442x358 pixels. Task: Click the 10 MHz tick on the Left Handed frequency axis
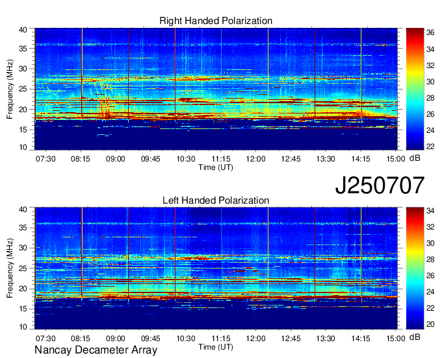coord(23,326)
